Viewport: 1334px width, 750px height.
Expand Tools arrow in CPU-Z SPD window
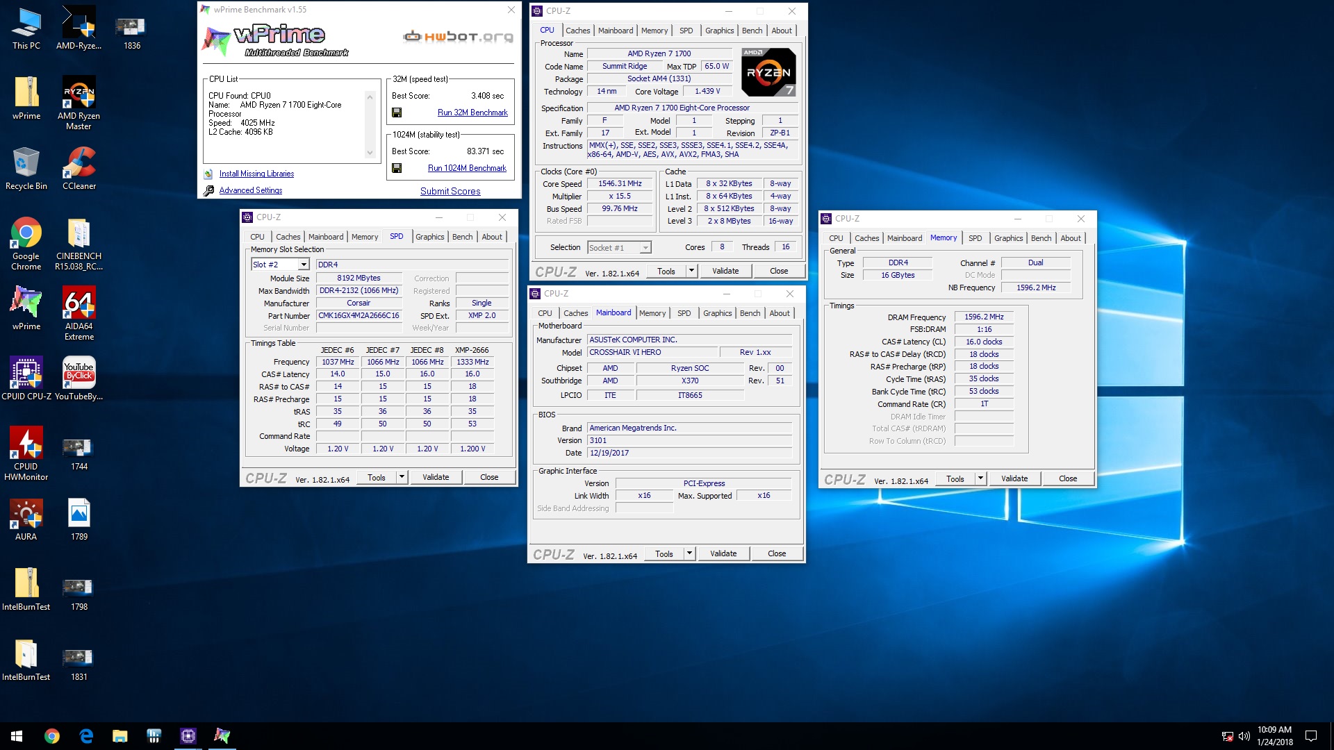[401, 477]
